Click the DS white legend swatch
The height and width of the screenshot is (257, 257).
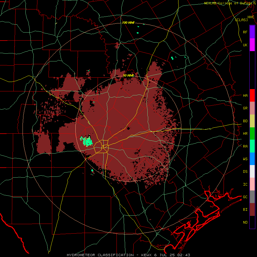click(252, 171)
